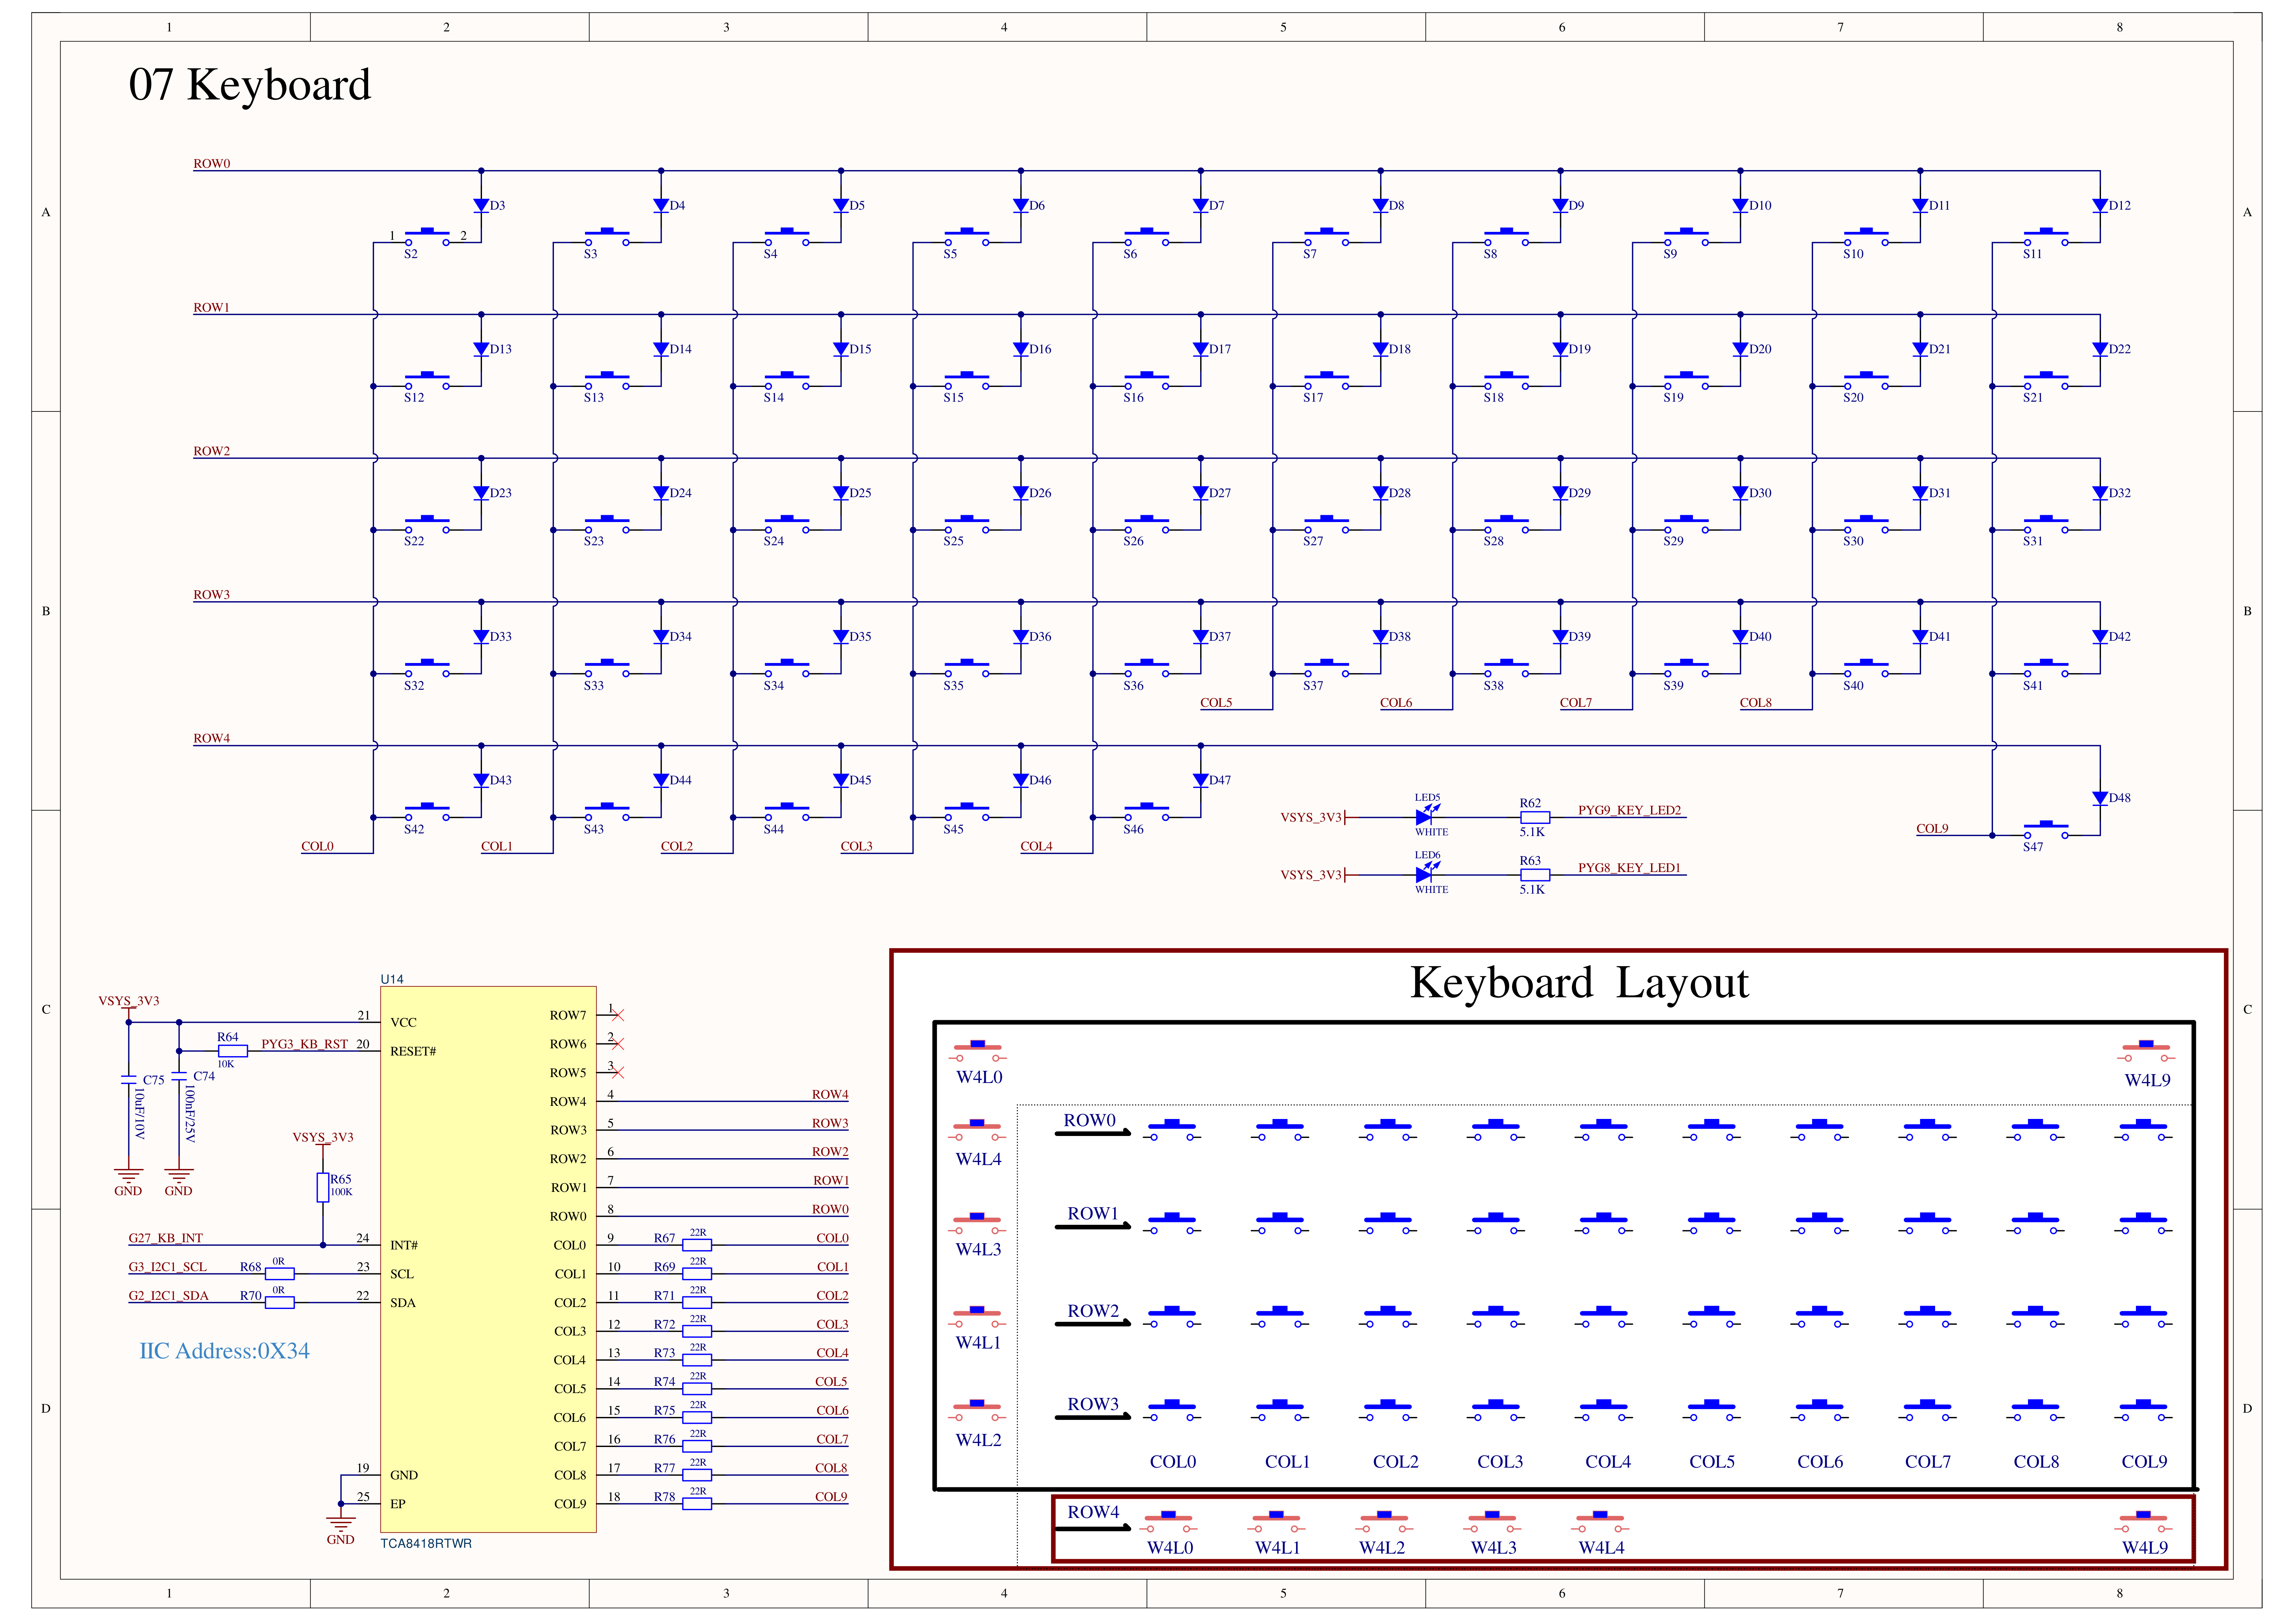Click the "RESET#" pin name on U14

413,1051
